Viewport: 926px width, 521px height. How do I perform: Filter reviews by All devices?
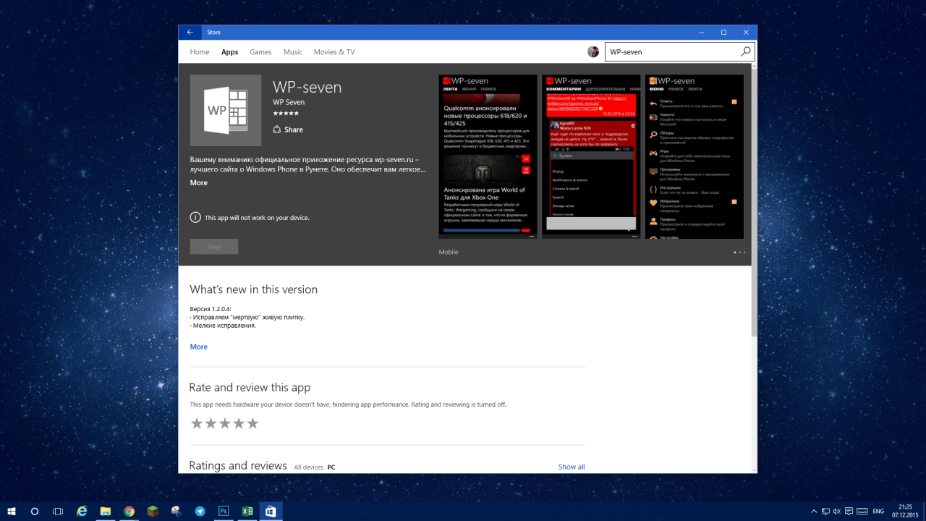(x=309, y=467)
